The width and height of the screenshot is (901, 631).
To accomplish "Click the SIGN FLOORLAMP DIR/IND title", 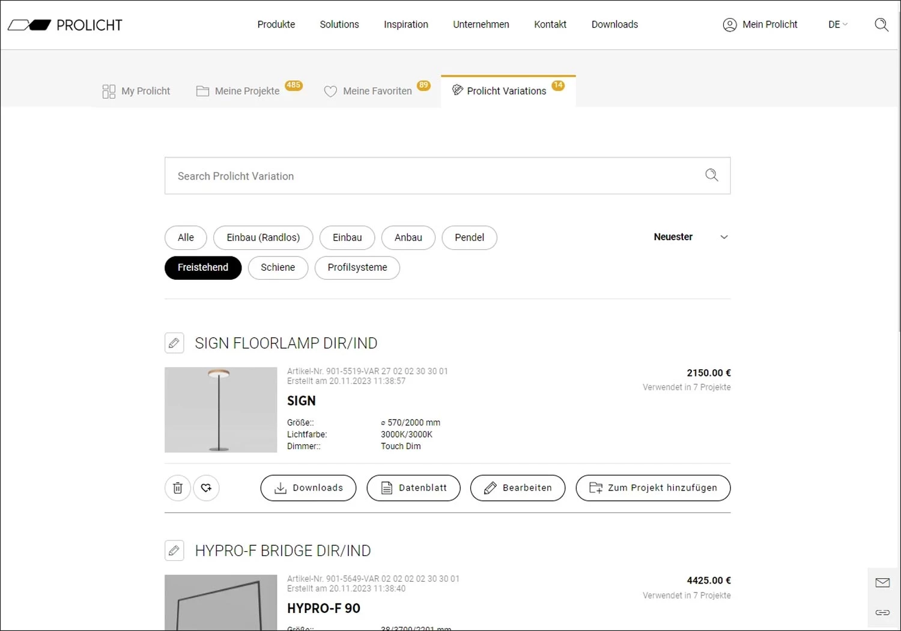I will (x=286, y=343).
